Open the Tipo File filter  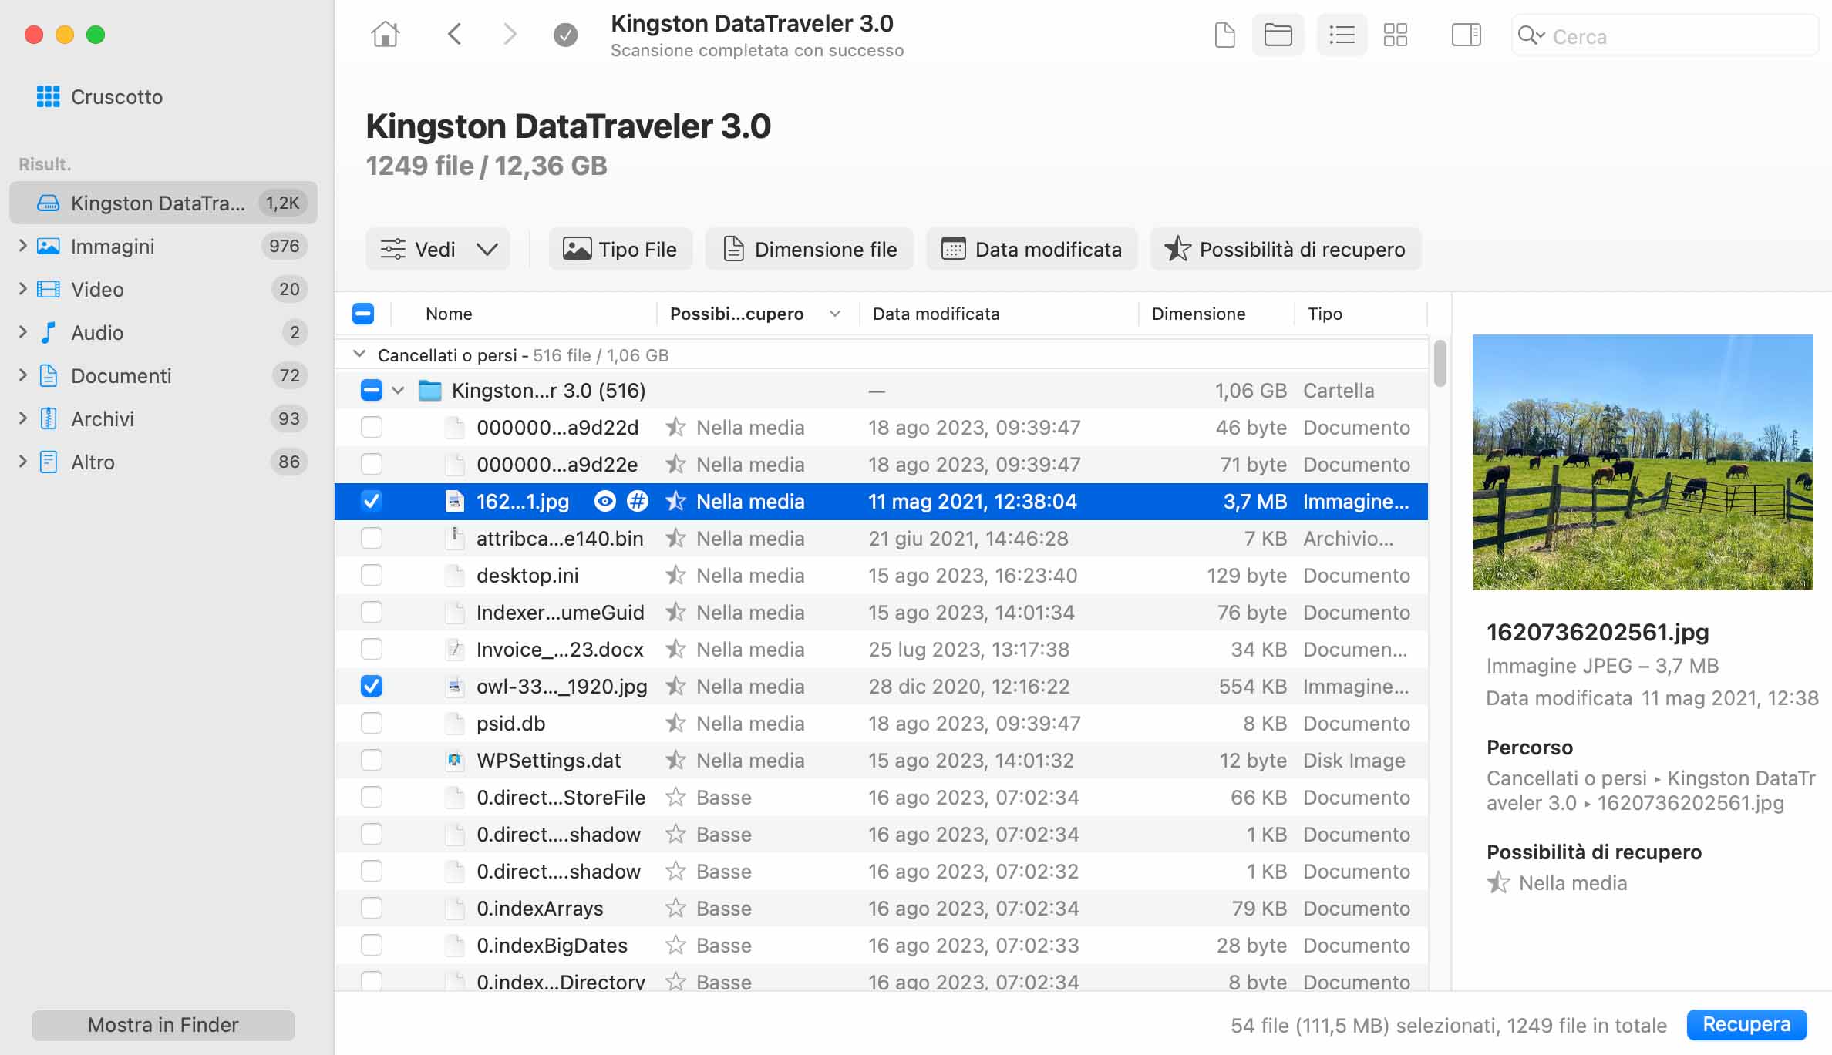(621, 249)
